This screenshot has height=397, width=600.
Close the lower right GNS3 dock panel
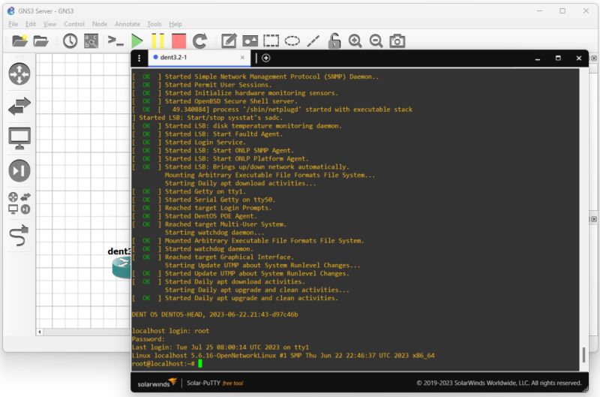click(593, 219)
